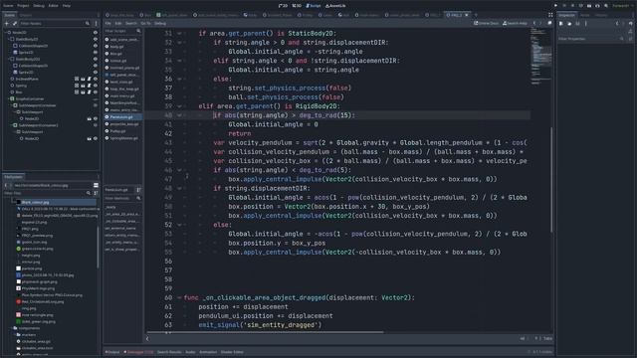Click the code minimap
This screenshot has width=637, height=358.
pyautogui.click(x=540, y=57)
